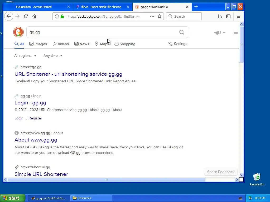Click the Recycle Bin desktop icon
The height and width of the screenshot is (202, 270).
click(257, 179)
